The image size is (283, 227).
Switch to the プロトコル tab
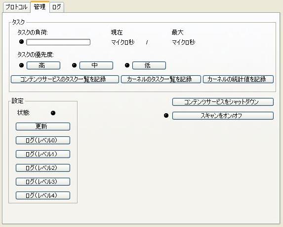pyautogui.click(x=16, y=7)
